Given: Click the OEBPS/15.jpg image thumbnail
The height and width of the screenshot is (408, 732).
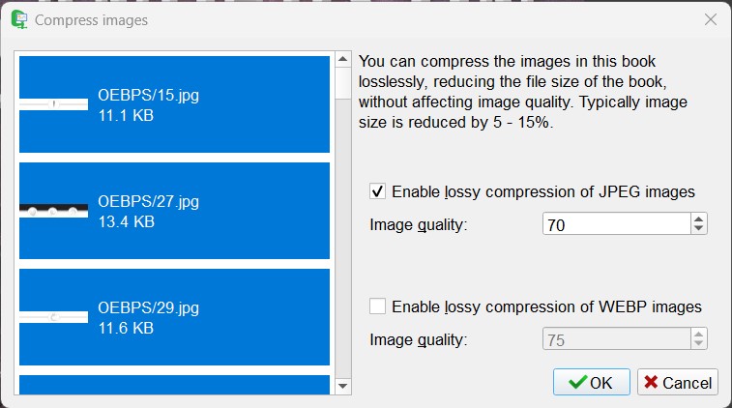Looking at the screenshot, I should [54, 103].
